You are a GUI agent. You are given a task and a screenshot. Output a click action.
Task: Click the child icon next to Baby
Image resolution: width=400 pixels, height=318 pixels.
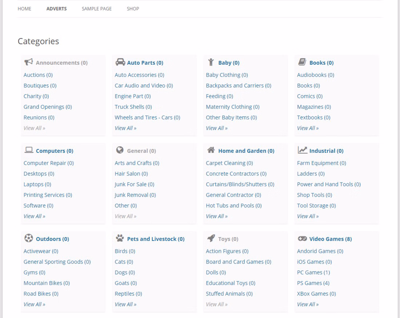(x=211, y=62)
